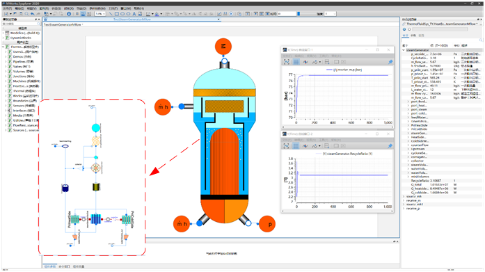Select the filled blue radio button in right panel
The width and height of the screenshot is (485, 272).
coord(404,29)
